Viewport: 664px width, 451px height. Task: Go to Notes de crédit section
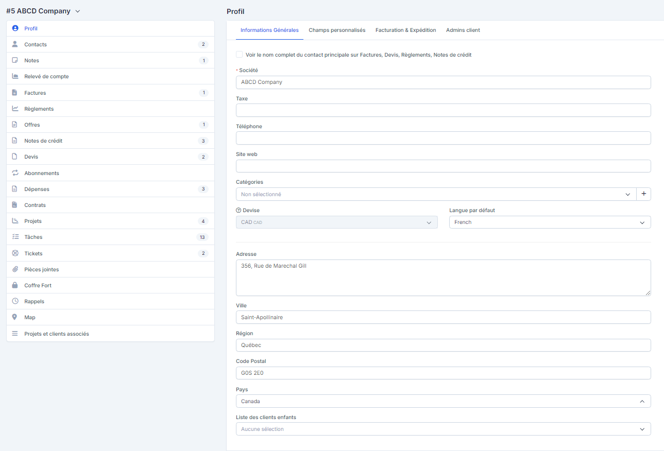110,141
